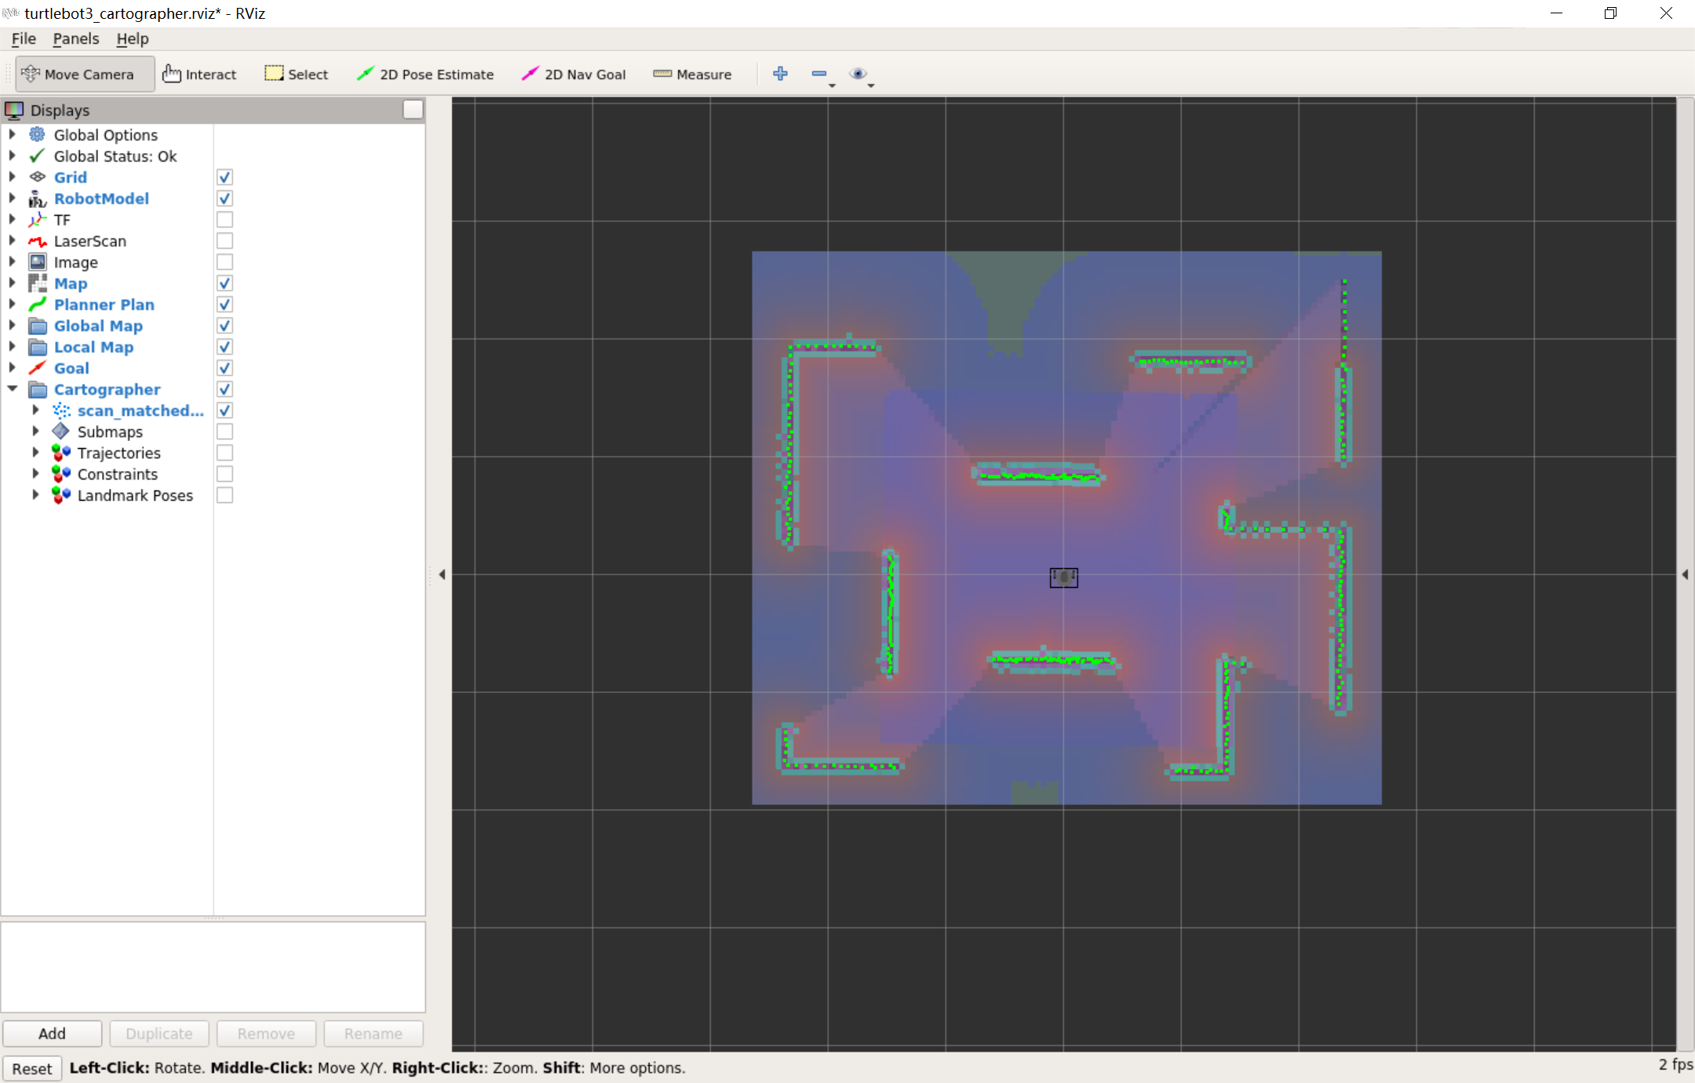The height and width of the screenshot is (1083, 1695).
Task: Disable the RobotModel display checkbox
Action: (224, 199)
